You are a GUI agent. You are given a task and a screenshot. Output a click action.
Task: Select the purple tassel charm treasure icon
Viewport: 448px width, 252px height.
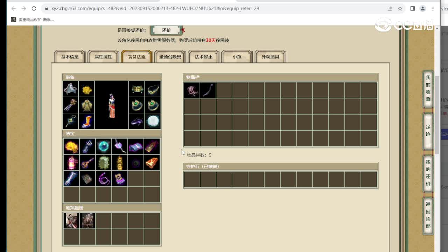(120, 178)
